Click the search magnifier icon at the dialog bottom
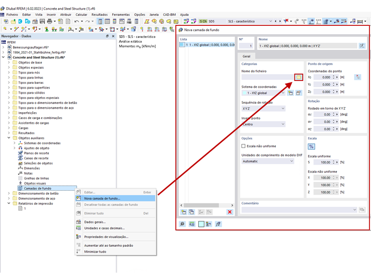The height and width of the screenshot is (278, 371). coord(182,224)
